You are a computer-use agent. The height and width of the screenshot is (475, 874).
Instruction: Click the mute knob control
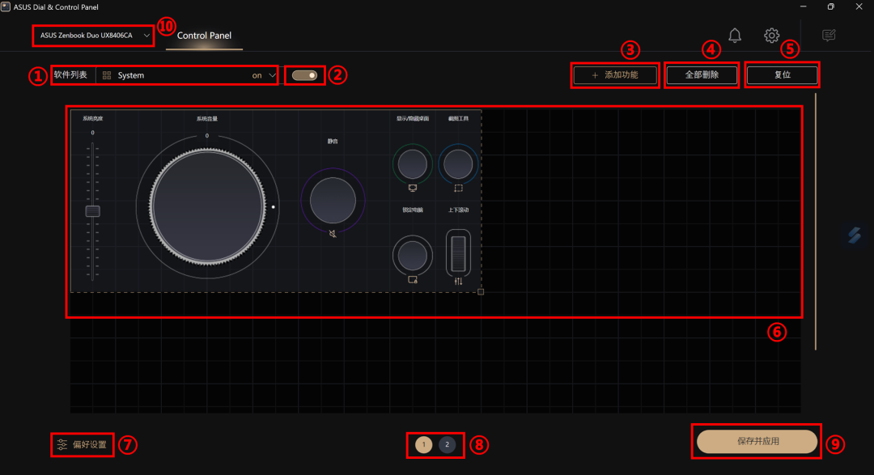[333, 200]
